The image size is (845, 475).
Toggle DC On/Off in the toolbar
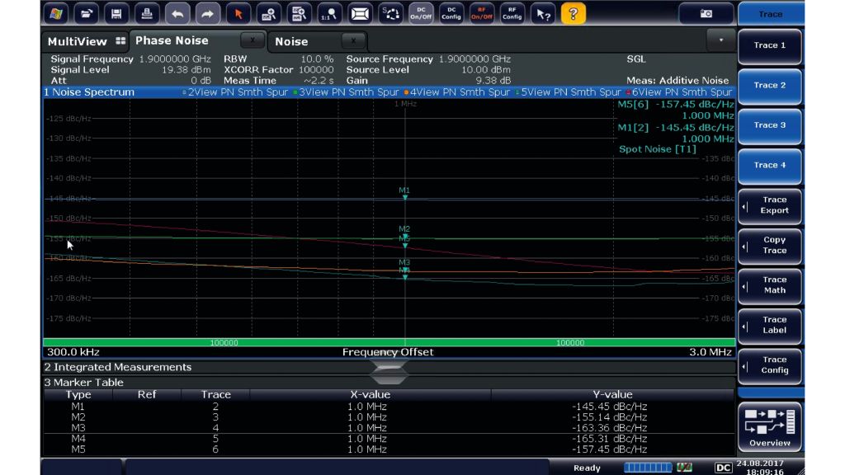(x=421, y=13)
